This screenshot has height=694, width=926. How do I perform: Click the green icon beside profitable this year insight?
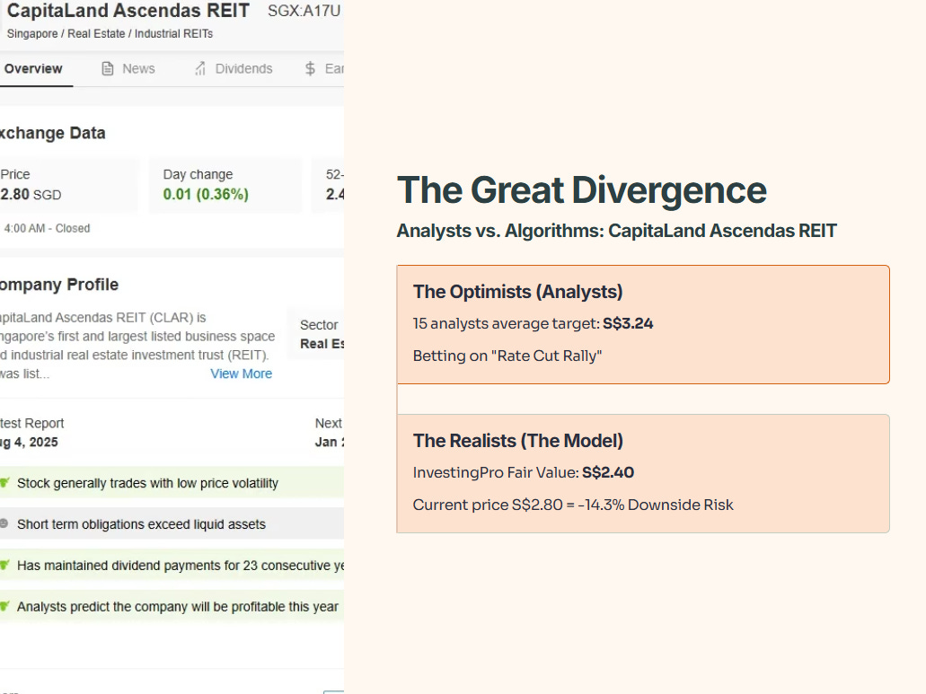(4, 607)
